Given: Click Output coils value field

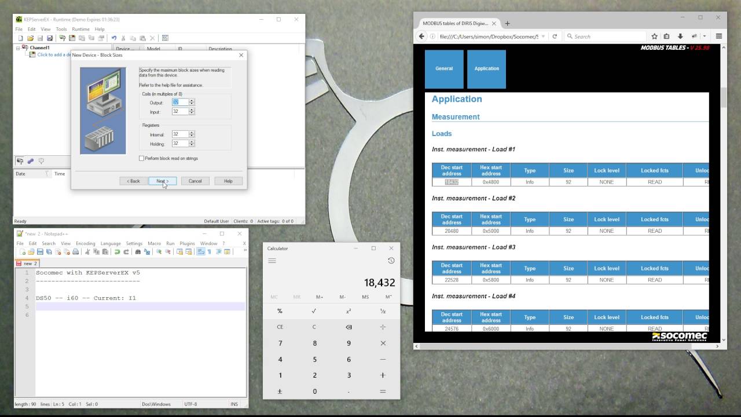Looking at the screenshot, I should click(180, 102).
